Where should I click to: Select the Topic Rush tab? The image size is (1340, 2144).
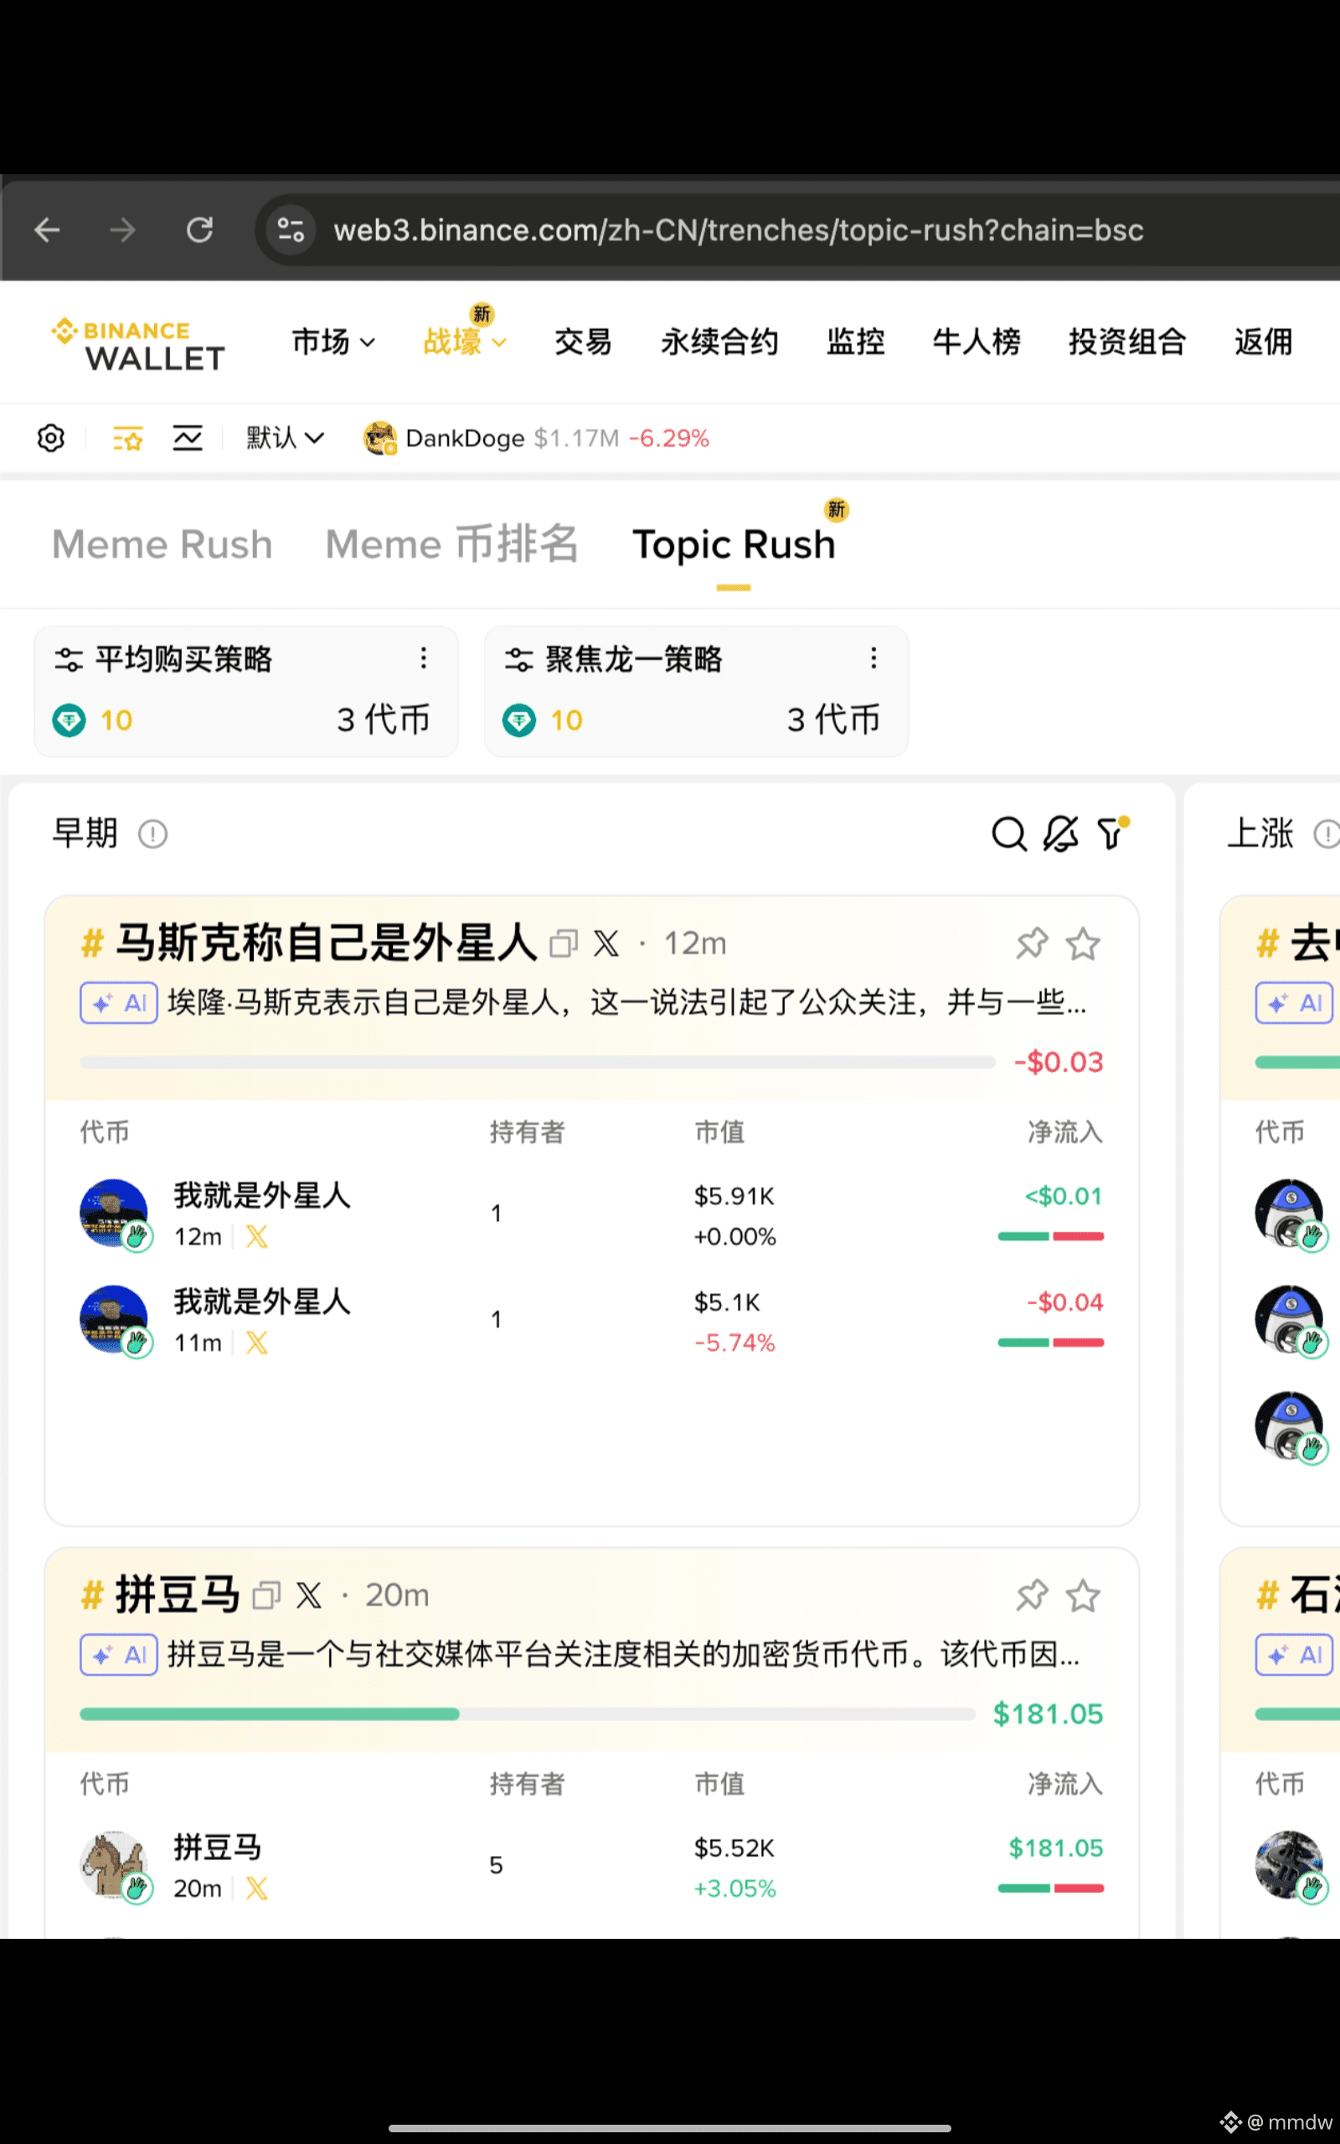pyautogui.click(x=734, y=544)
